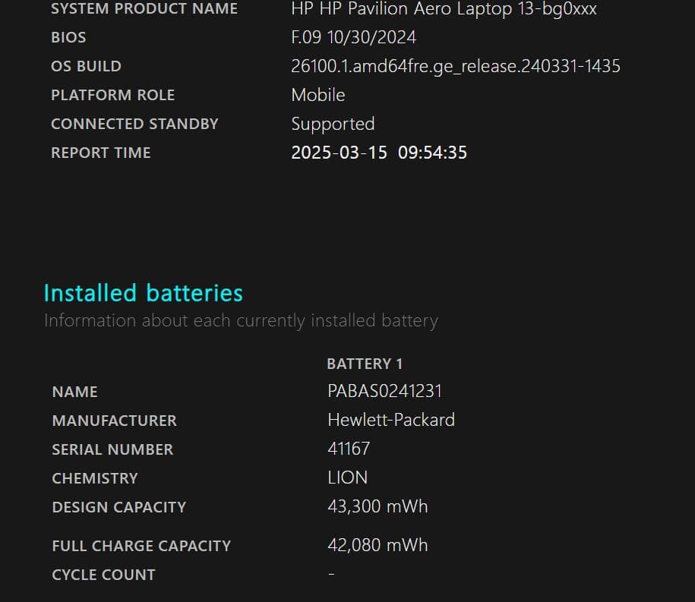Image resolution: width=695 pixels, height=602 pixels.
Task: Click the BATTERY 1 column header
Action: (365, 364)
